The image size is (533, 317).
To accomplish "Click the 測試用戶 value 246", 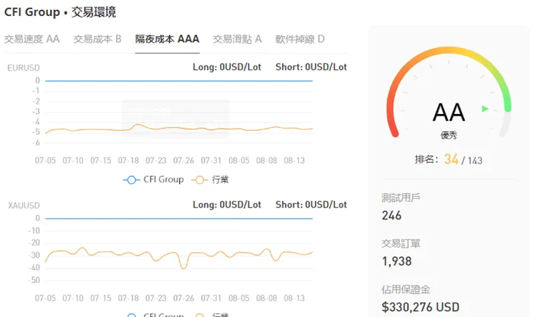I will pyautogui.click(x=392, y=216).
